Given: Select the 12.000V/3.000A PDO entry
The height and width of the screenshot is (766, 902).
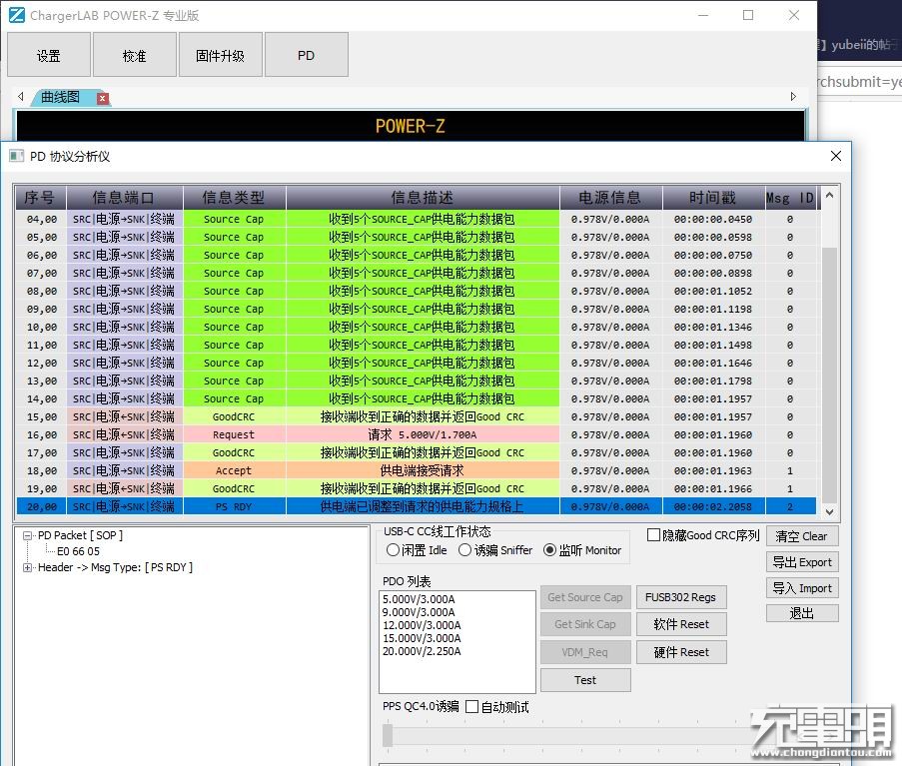Looking at the screenshot, I should (x=422, y=625).
